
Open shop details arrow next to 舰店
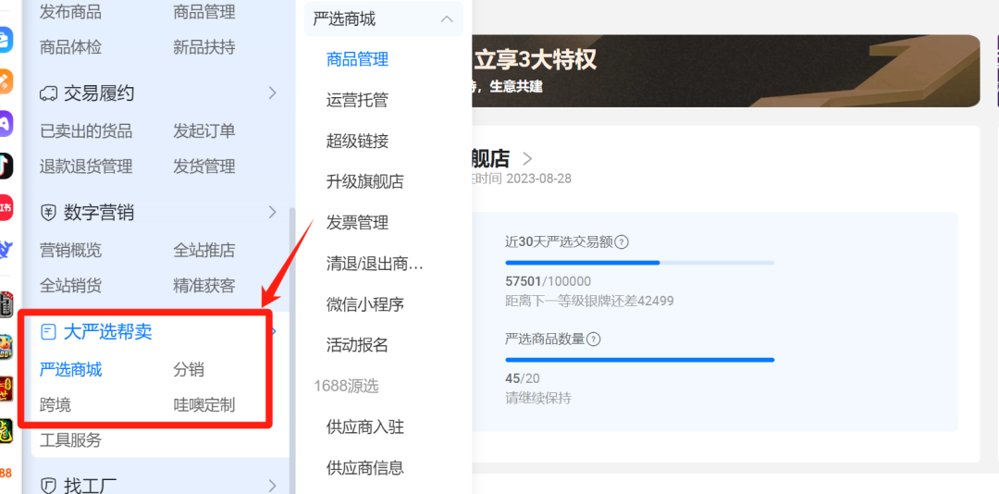tap(527, 158)
